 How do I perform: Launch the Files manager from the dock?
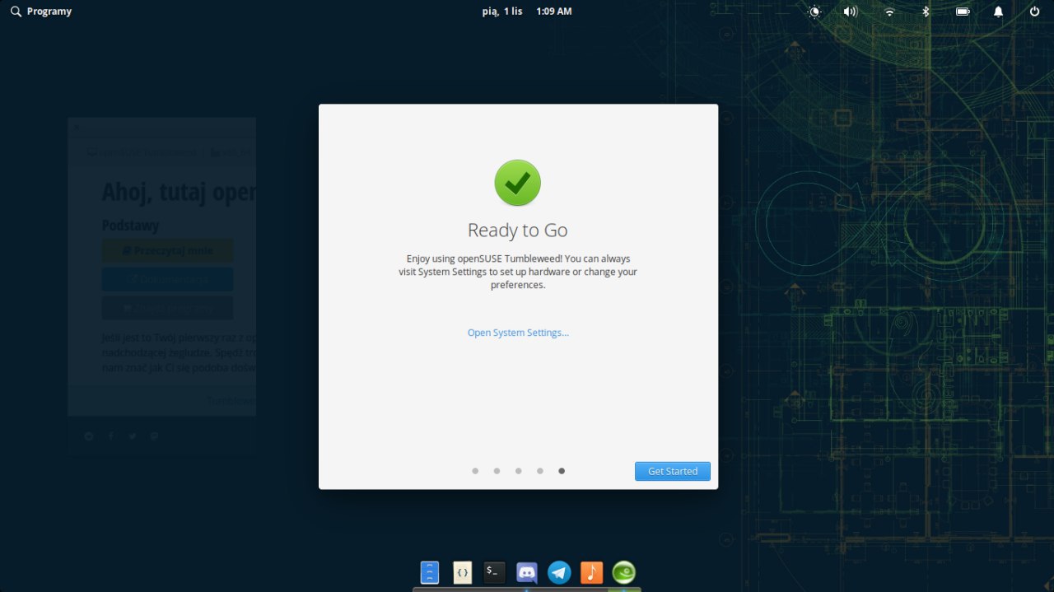430,572
